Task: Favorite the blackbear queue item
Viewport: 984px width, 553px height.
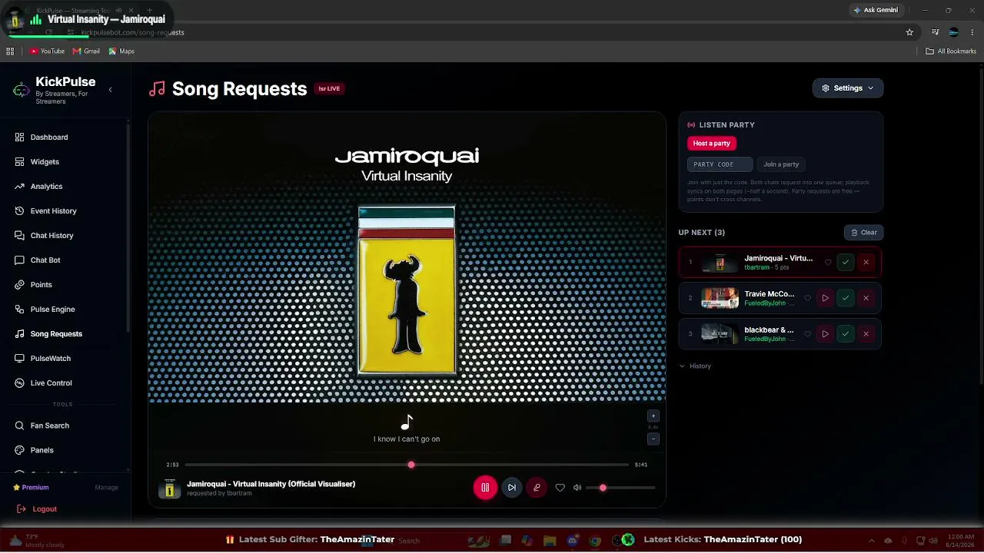Action: tap(807, 334)
